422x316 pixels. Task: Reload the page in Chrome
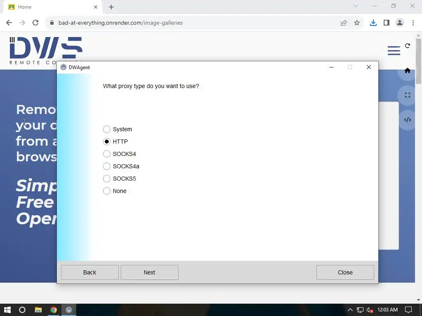coord(35,23)
